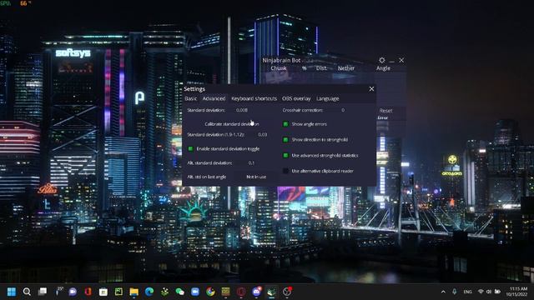This screenshot has height=300, width=534.
Task: Open the volume tray icon
Action: click(x=489, y=292)
